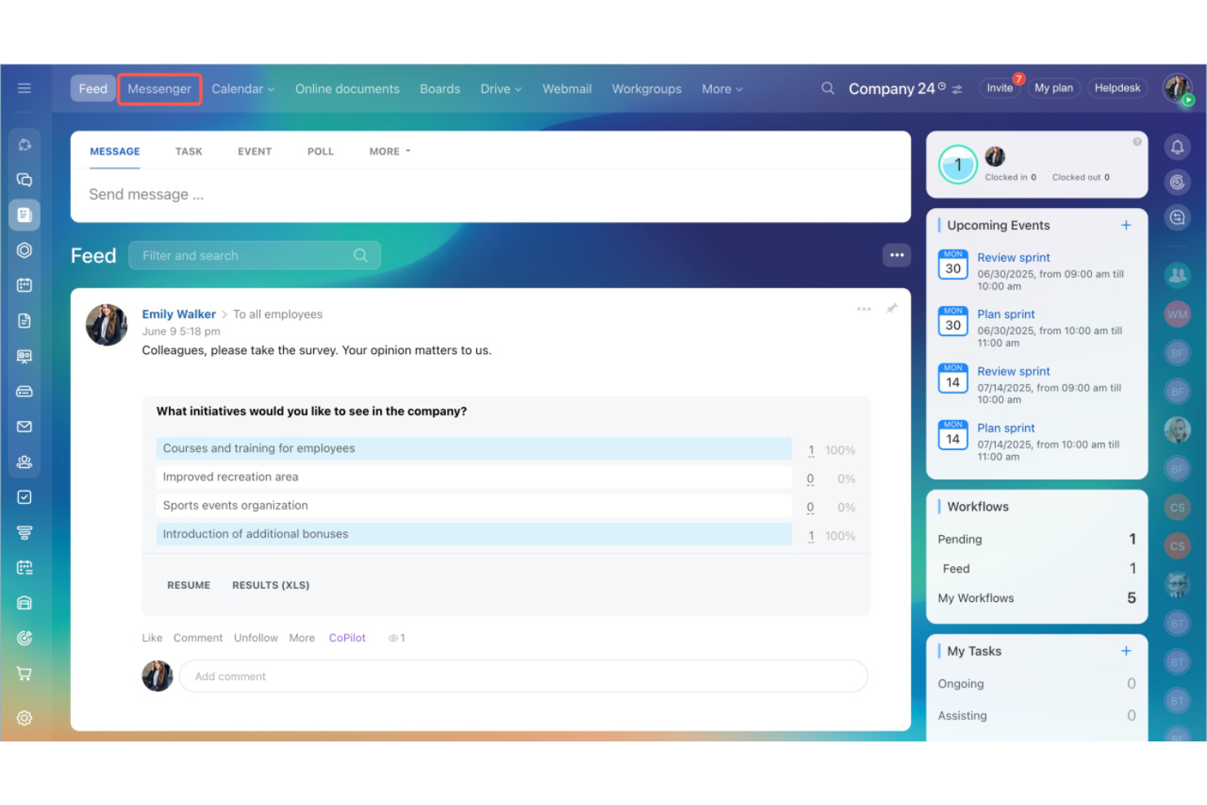Open Webmail from the top menu

[567, 89]
